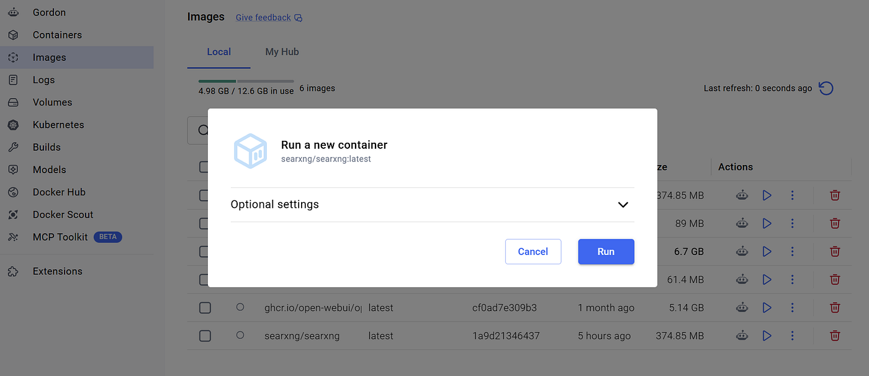This screenshot has width=869, height=376.
Task: Click the Actions column header
Action: 736,167
